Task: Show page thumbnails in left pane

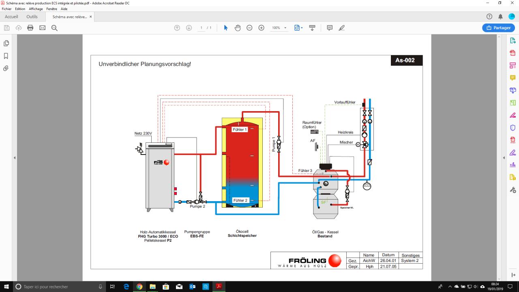Action: (6, 43)
